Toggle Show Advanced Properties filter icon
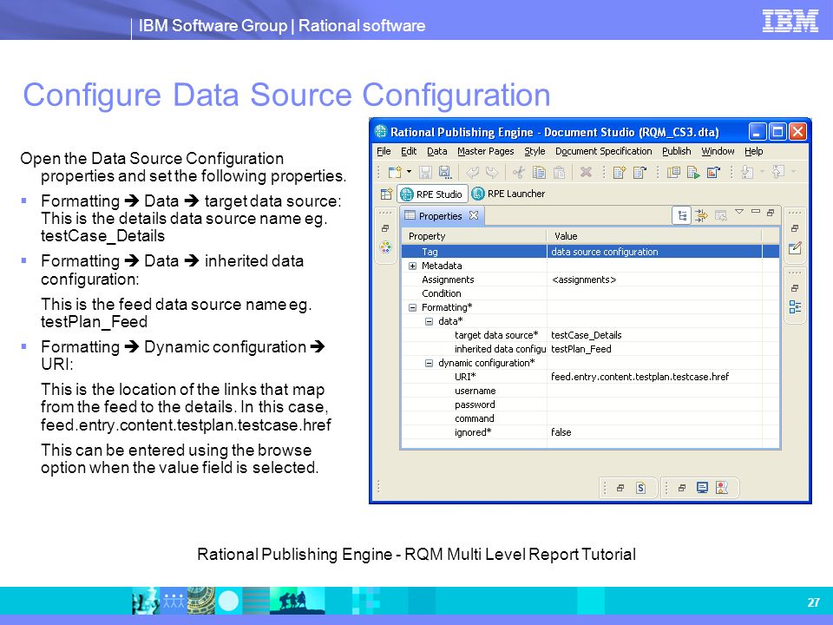Screen dimensions: 833x625 (701, 216)
